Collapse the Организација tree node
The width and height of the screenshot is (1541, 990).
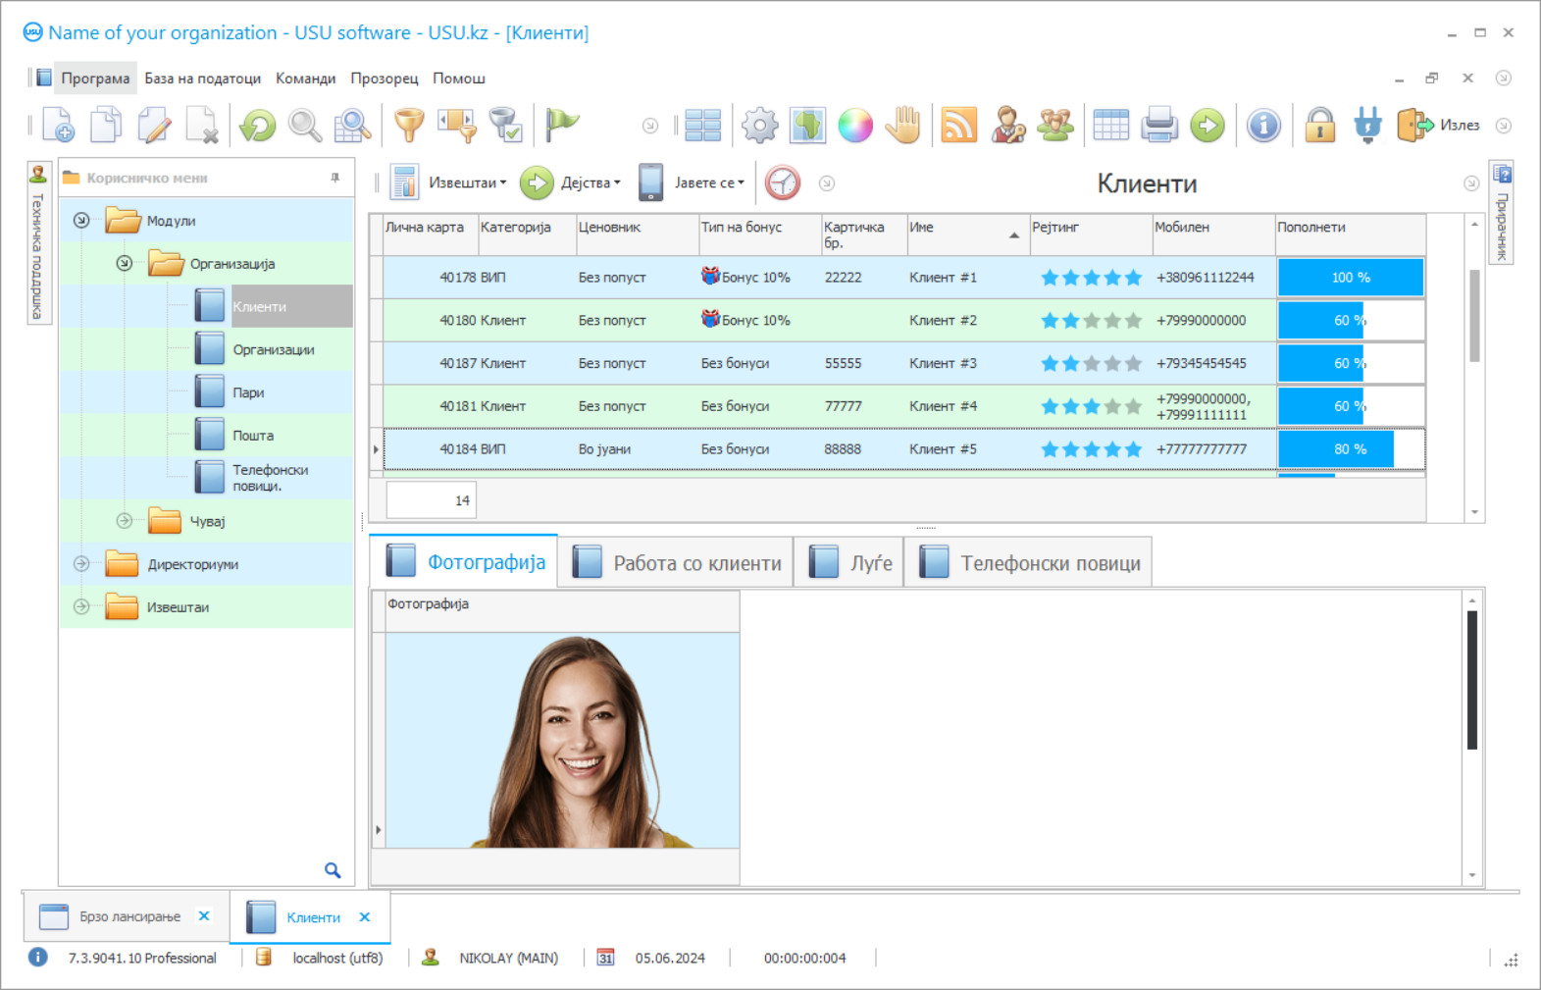tap(125, 263)
